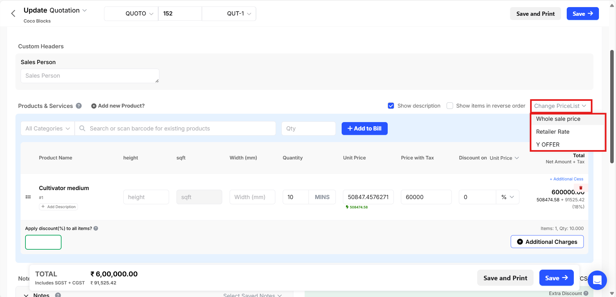616x297 pixels.
Task: Click the help icon beside Notes
Action: 58,295
